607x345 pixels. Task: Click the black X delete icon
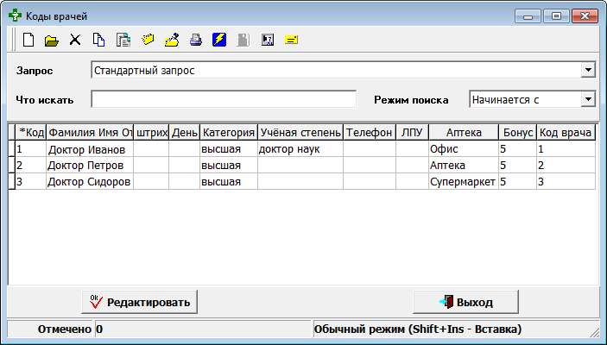click(75, 40)
